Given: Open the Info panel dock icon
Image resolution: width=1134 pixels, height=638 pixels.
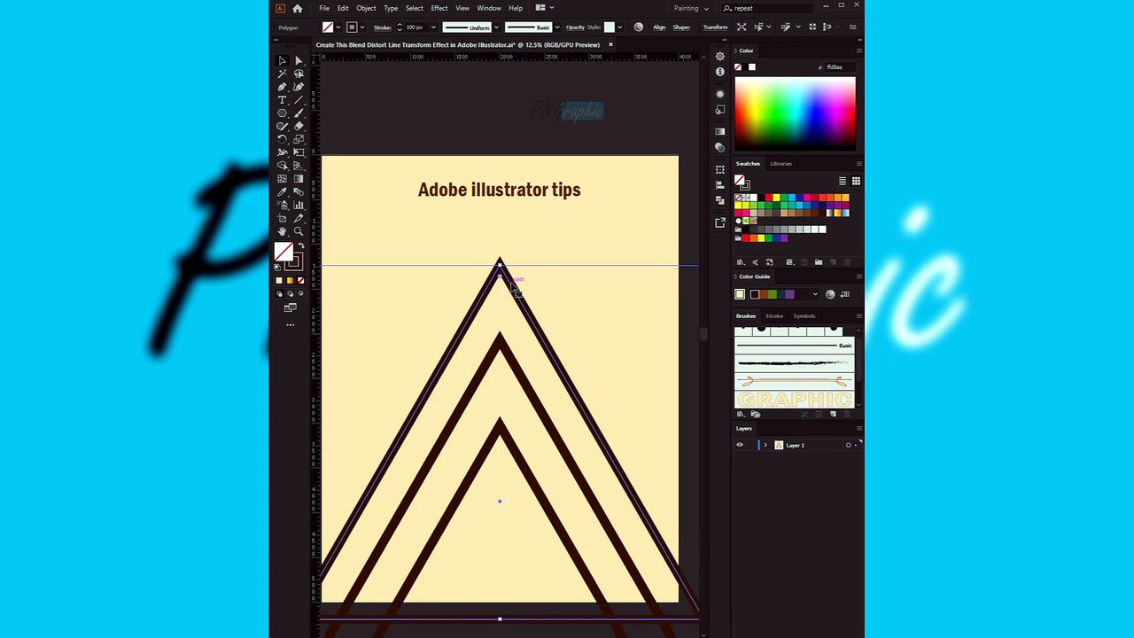Looking at the screenshot, I should [719, 72].
